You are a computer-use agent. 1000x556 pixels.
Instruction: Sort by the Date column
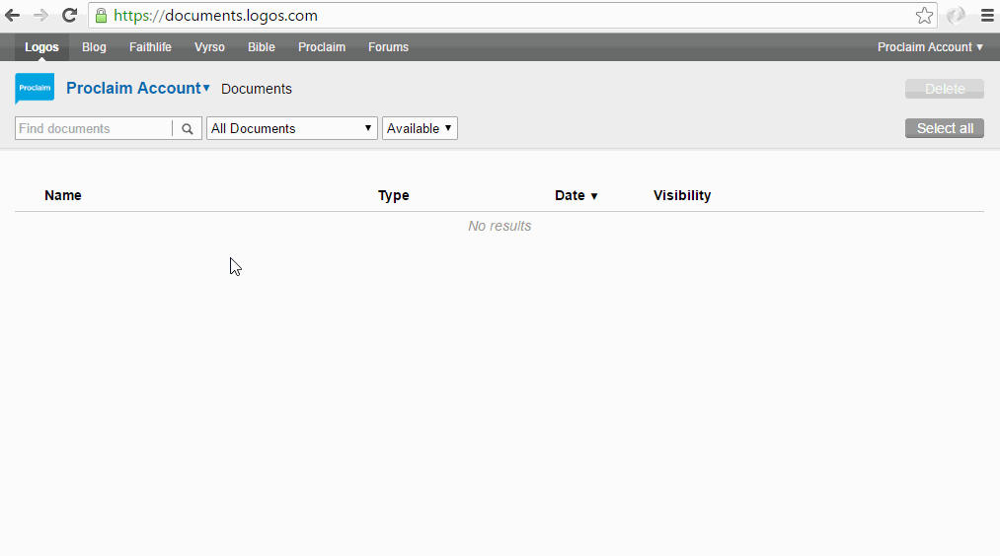tap(576, 195)
